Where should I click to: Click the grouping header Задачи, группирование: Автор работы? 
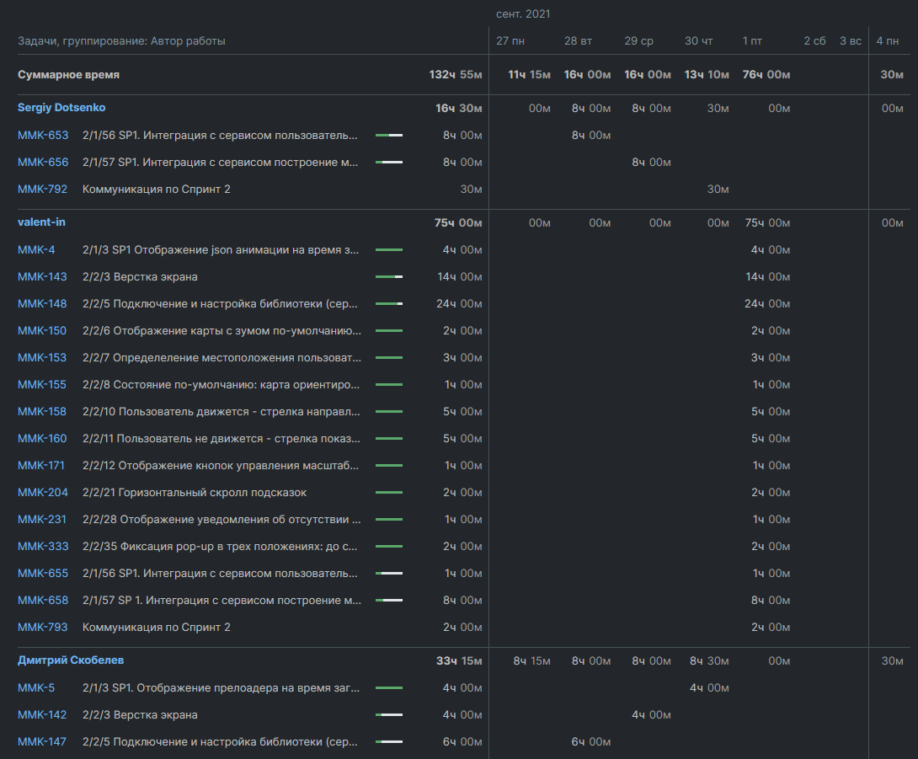click(x=121, y=41)
